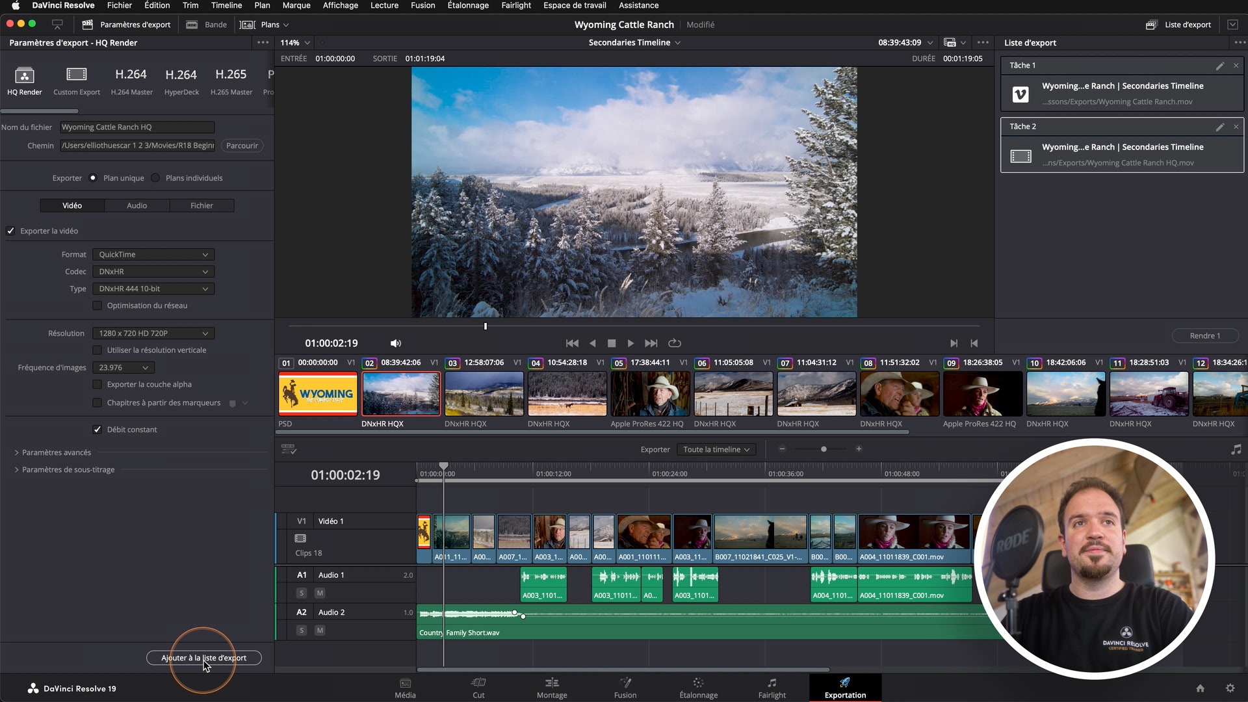Open project settings gear icon

pyautogui.click(x=1230, y=688)
